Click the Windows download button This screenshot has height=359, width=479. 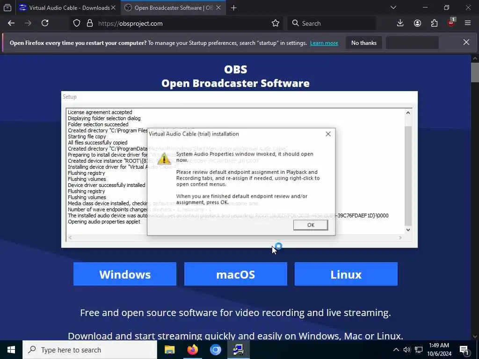(x=125, y=274)
